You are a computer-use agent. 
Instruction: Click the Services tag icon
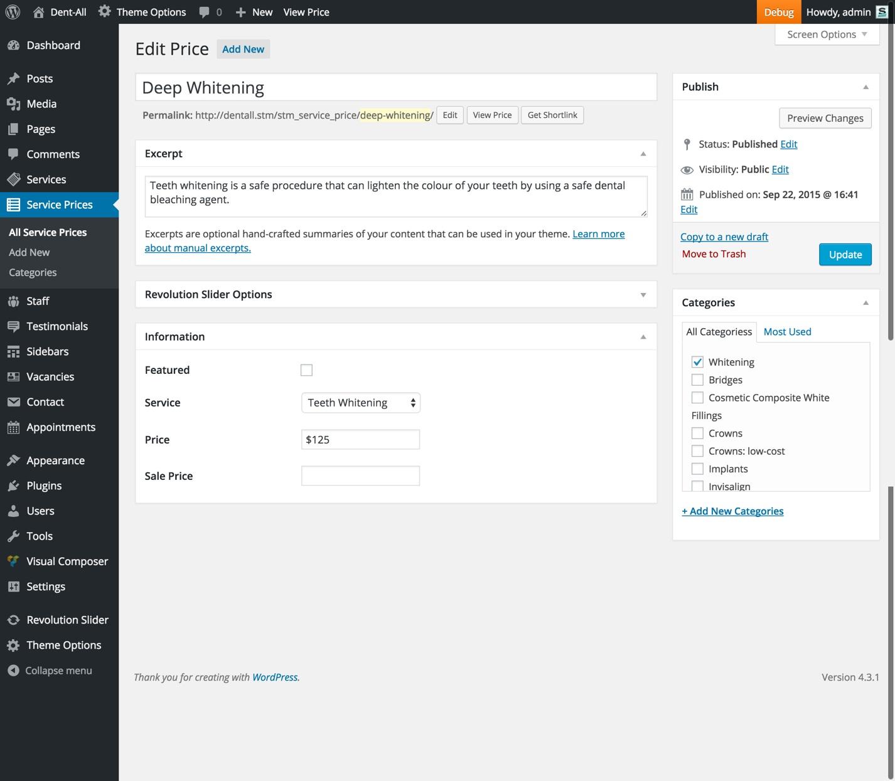pyautogui.click(x=13, y=179)
